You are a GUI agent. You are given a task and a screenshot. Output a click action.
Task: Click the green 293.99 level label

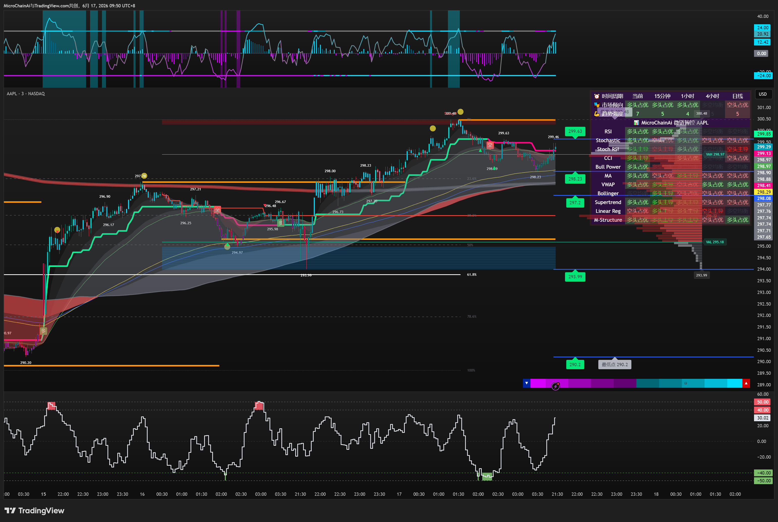point(575,277)
